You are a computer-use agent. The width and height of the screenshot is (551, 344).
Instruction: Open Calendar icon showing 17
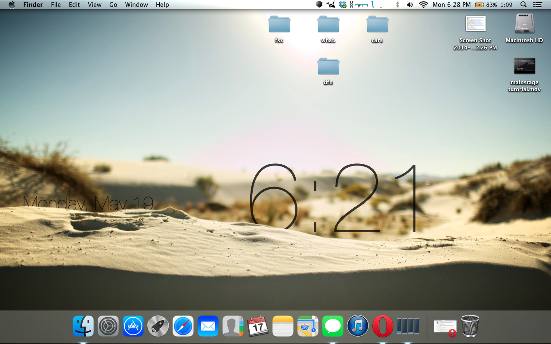(x=258, y=326)
